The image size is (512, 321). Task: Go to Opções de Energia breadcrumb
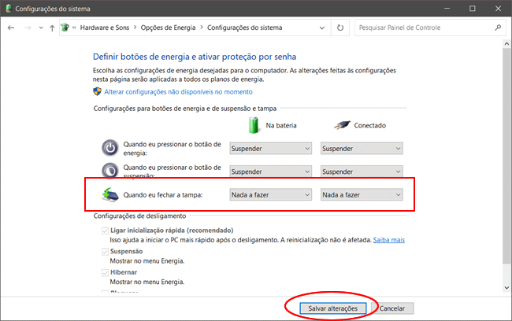point(168,28)
